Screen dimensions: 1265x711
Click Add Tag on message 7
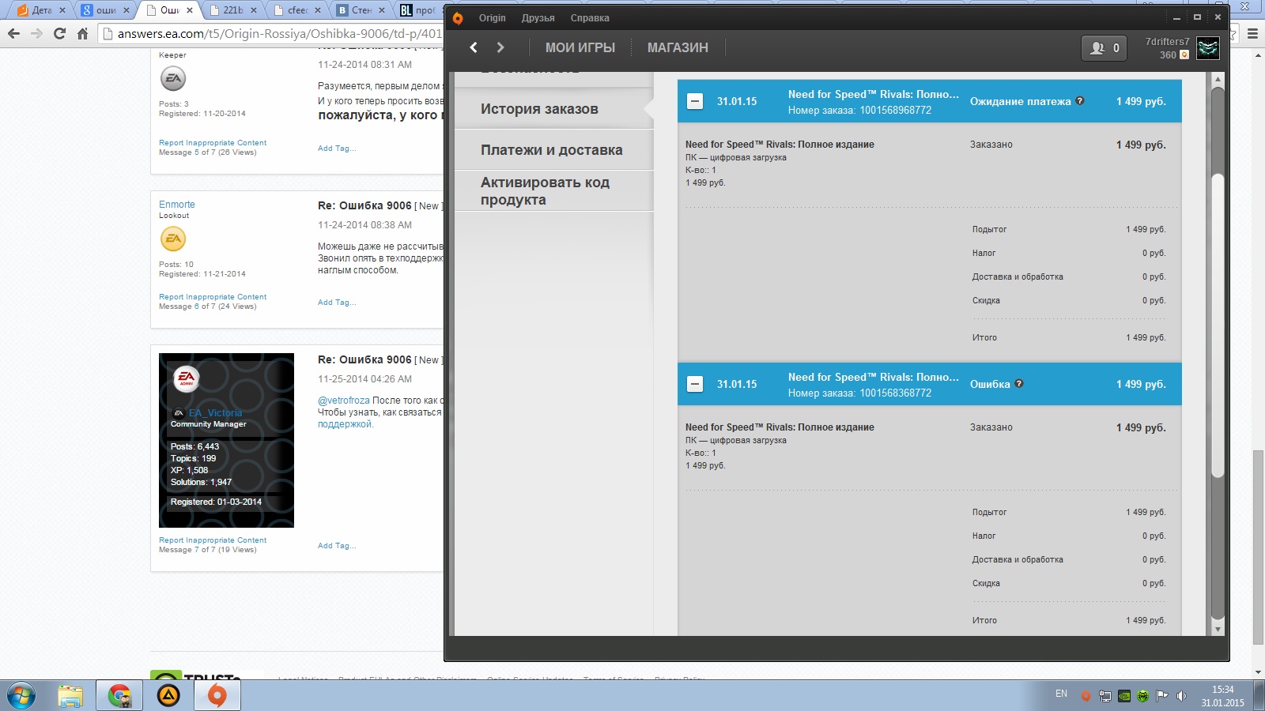[x=337, y=546]
